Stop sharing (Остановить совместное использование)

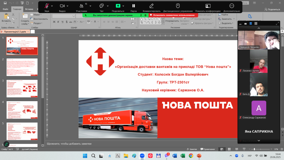pos(174,15)
